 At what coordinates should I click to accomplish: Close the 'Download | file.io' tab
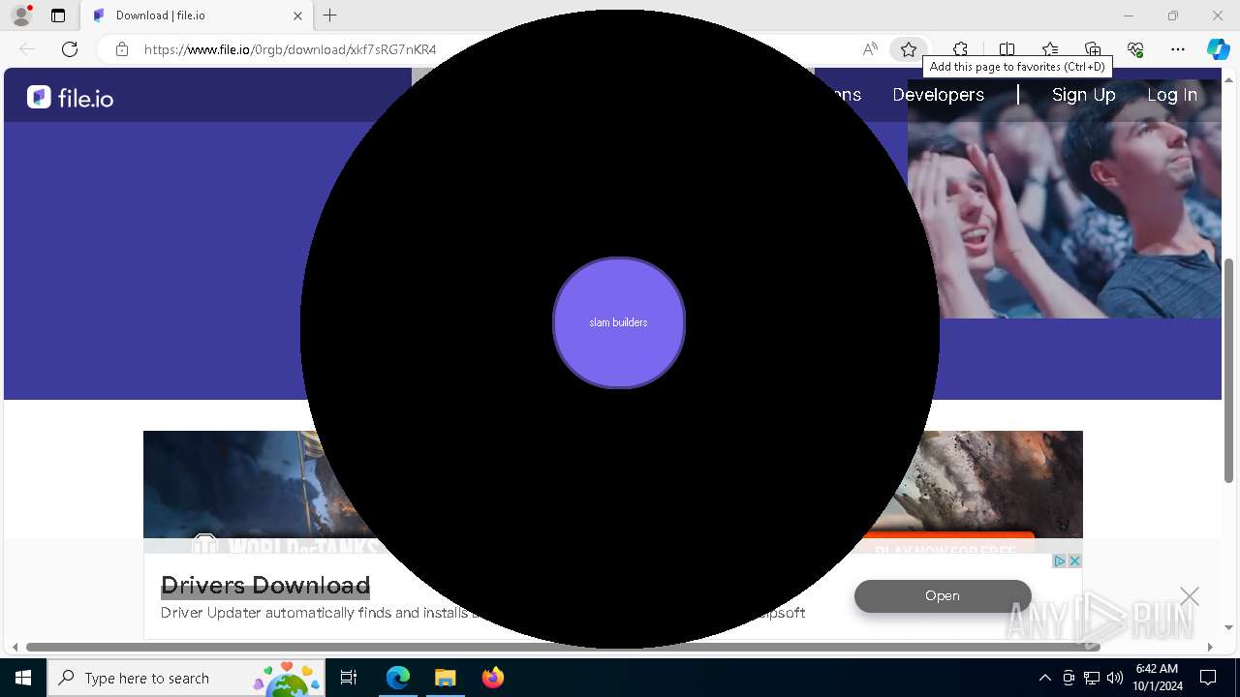[298, 15]
